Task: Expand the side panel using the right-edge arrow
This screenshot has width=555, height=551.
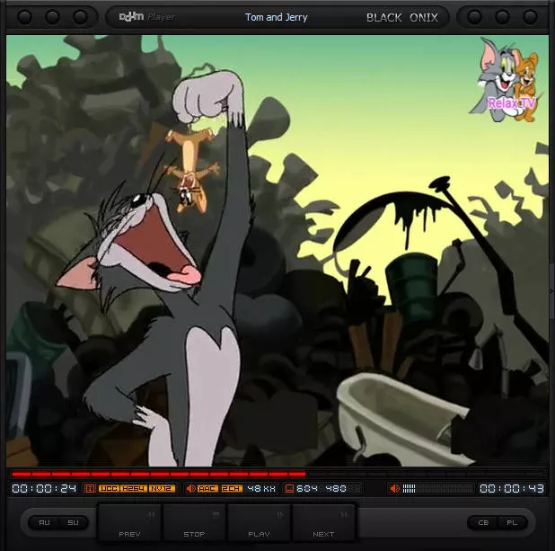Action: [551, 291]
